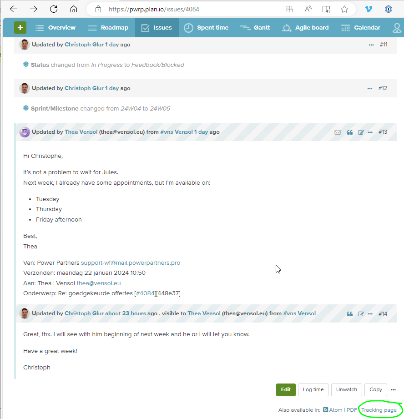Go forward in the browser
Image resolution: width=404 pixels, height=419 pixels.
click(x=34, y=9)
